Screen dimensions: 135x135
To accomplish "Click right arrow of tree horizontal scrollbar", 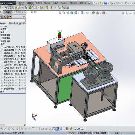I will [x=25, y=125].
